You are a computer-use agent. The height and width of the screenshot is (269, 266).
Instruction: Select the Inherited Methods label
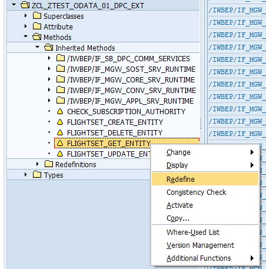[85, 48]
